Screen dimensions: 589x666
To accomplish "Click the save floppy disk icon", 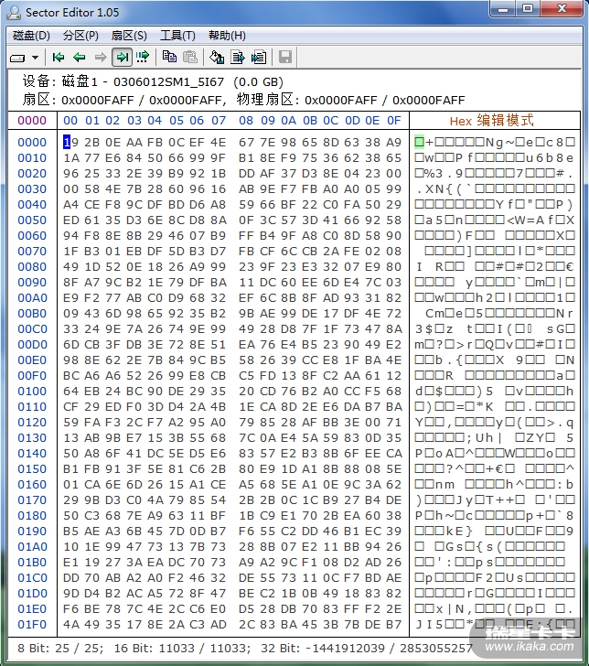I will click(x=285, y=57).
